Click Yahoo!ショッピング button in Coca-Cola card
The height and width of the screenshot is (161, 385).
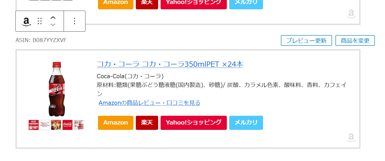[194, 123]
